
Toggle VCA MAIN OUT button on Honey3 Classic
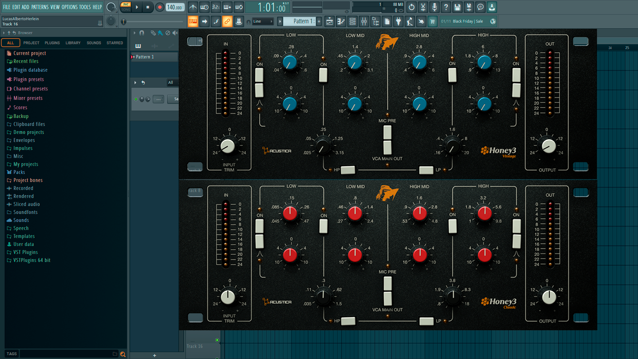click(x=388, y=299)
